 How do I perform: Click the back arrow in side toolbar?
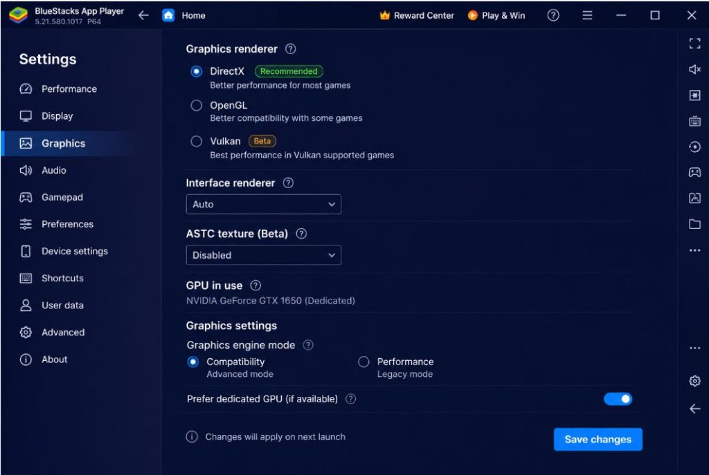click(x=694, y=409)
